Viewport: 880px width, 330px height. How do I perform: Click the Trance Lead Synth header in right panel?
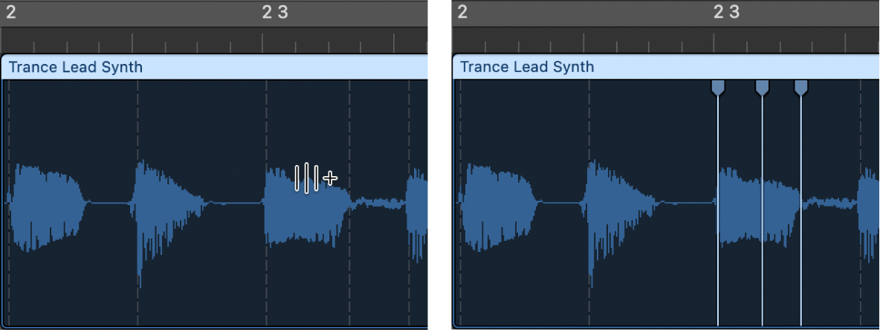pos(527,67)
